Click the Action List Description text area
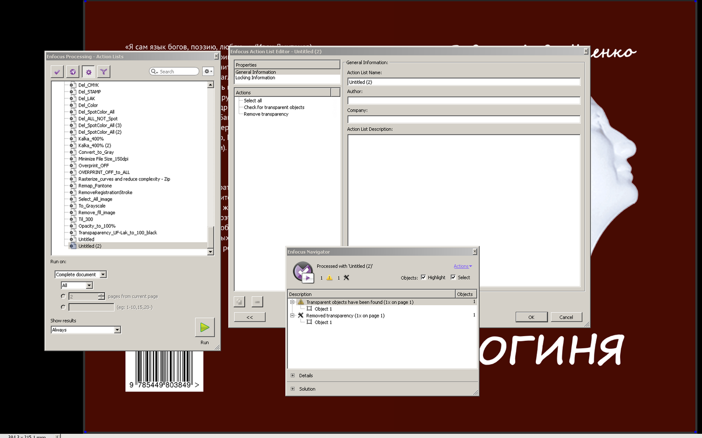702x438 pixels. pyautogui.click(x=464, y=210)
